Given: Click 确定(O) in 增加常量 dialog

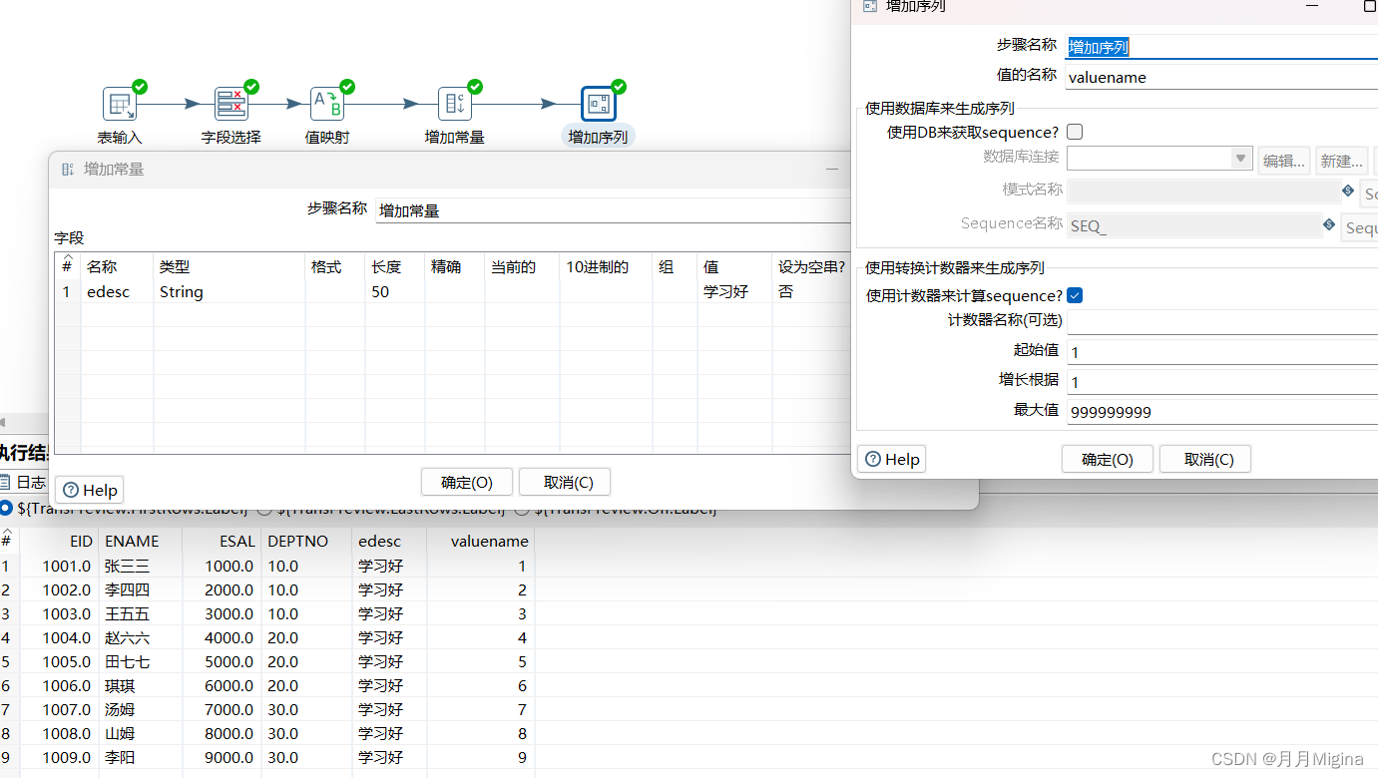Looking at the screenshot, I should pos(467,482).
